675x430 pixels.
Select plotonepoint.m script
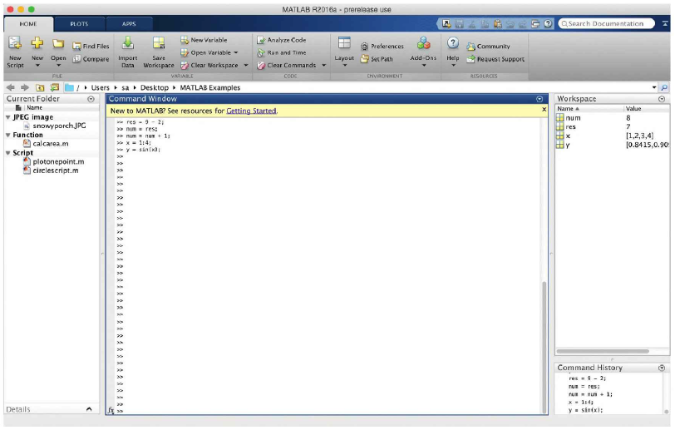tap(53, 161)
